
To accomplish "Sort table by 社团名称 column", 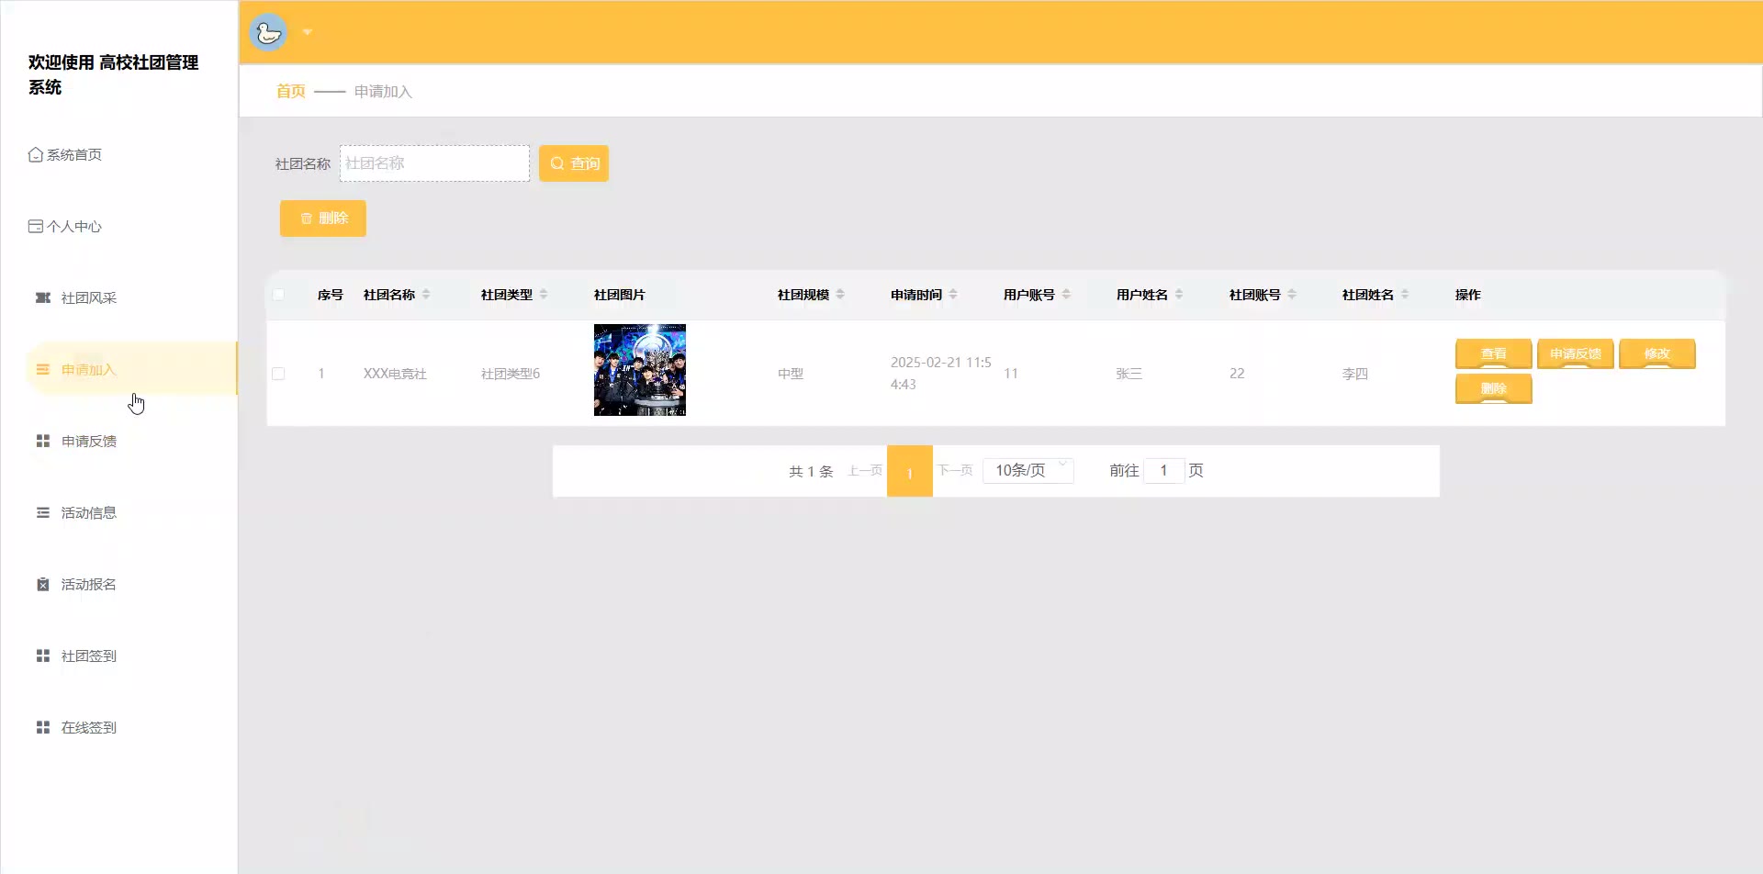I will [426, 295].
